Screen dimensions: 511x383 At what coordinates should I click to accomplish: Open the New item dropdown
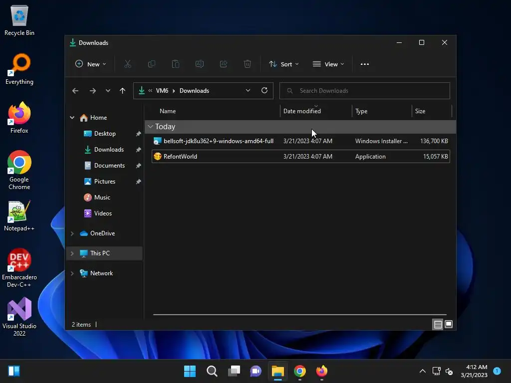pyautogui.click(x=91, y=64)
